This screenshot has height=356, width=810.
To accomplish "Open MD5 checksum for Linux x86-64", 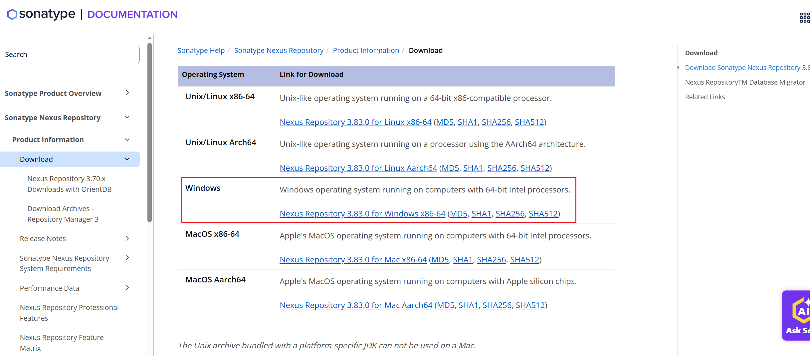I will point(445,122).
